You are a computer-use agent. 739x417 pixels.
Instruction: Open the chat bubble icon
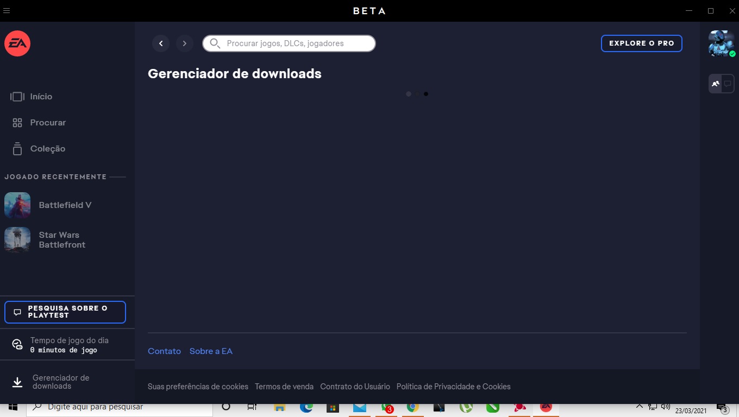[728, 84]
